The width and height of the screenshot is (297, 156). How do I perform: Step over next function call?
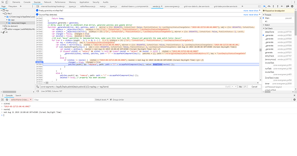point(269,6)
